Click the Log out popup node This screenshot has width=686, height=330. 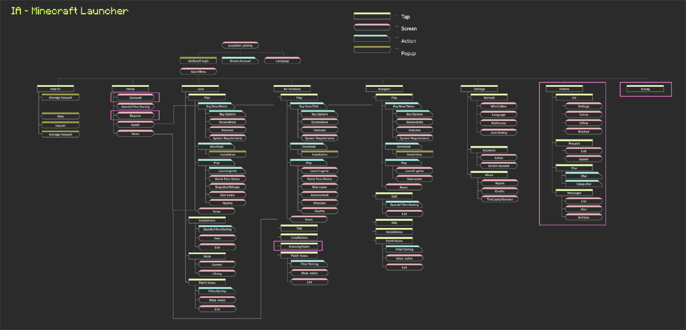pos(60,125)
